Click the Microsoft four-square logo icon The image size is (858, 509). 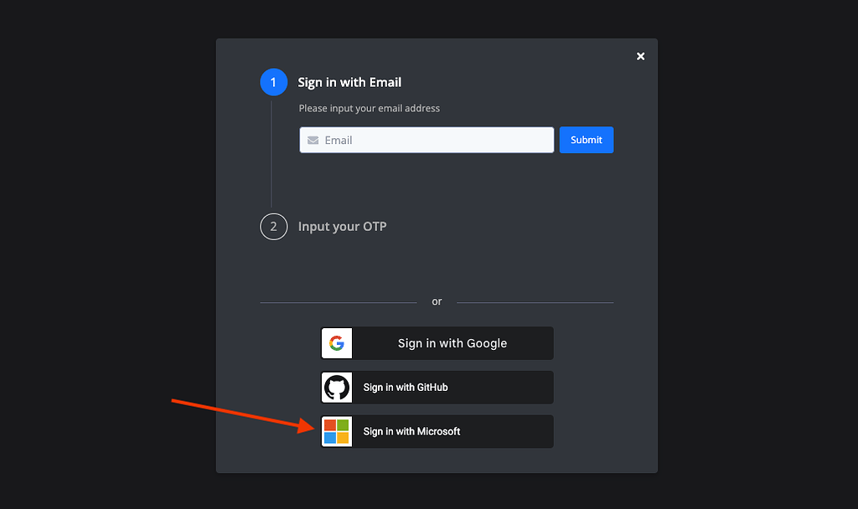pyautogui.click(x=336, y=431)
